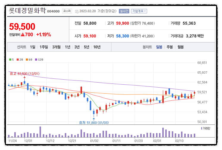Click the calendar icon beside 2023.02.20
This screenshot has height=150, width=222.
click(77, 12)
